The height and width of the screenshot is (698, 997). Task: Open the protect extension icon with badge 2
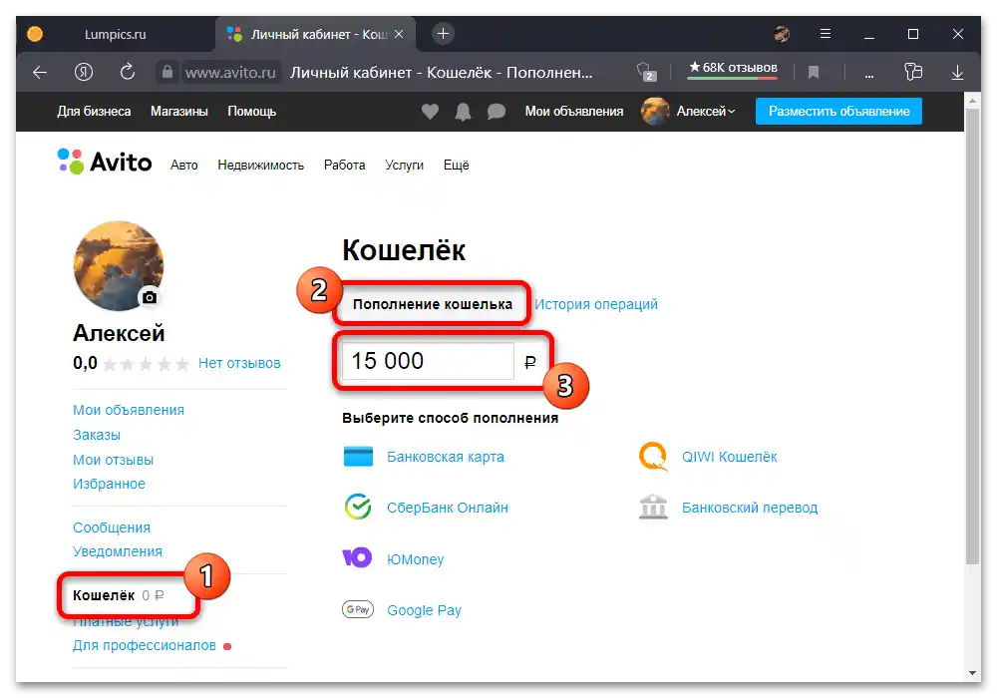(x=646, y=72)
